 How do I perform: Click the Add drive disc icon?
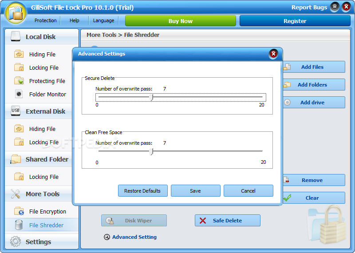point(287,103)
